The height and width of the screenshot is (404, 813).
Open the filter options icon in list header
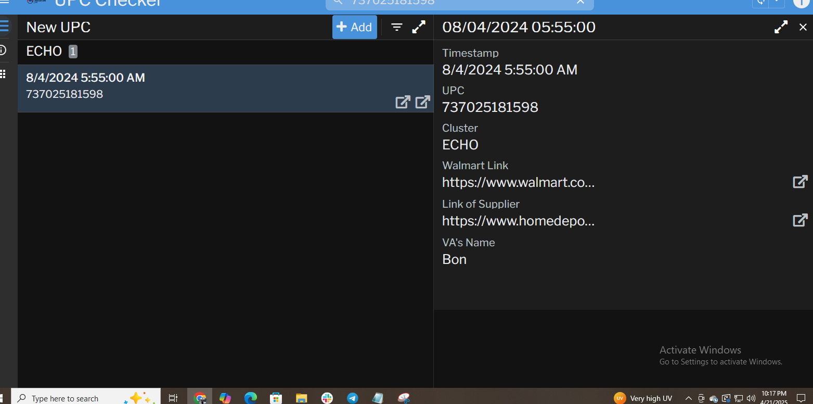pos(397,27)
